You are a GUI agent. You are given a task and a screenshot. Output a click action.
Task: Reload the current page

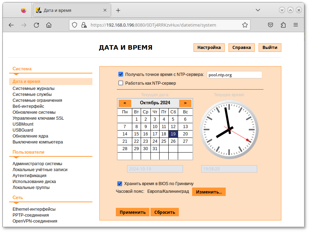pos(36,25)
